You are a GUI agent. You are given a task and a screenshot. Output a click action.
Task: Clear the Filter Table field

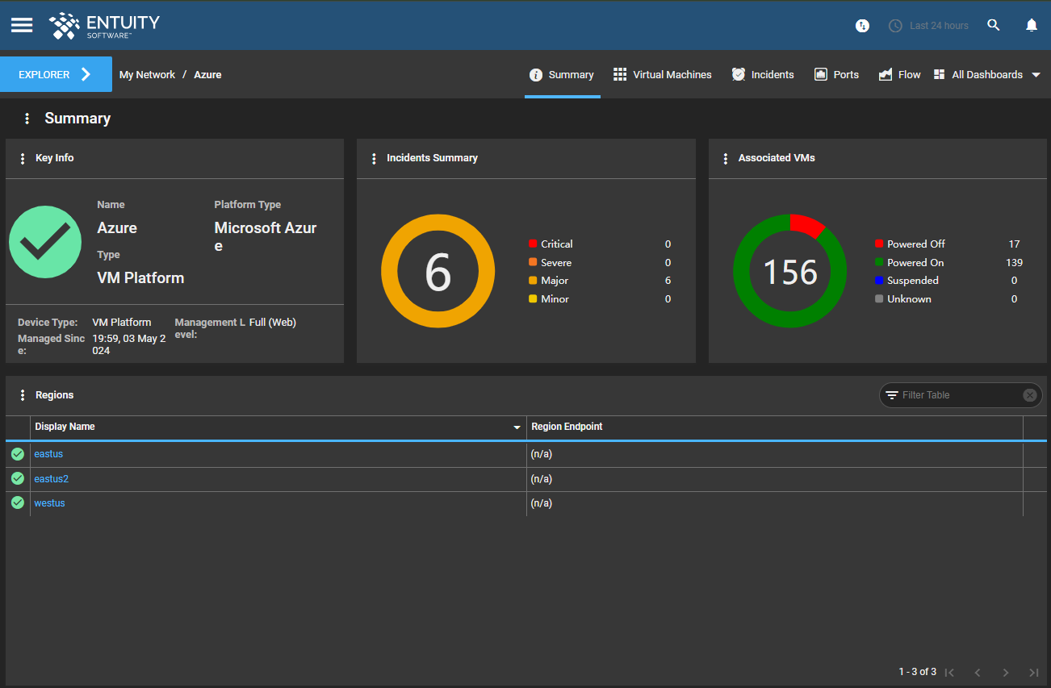pos(1029,395)
